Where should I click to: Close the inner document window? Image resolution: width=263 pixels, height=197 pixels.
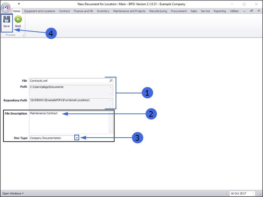click(259, 11)
